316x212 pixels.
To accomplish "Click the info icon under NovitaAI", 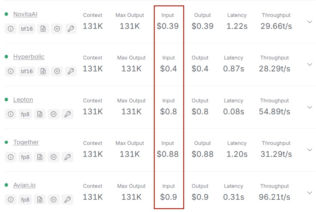I will click(10, 28).
